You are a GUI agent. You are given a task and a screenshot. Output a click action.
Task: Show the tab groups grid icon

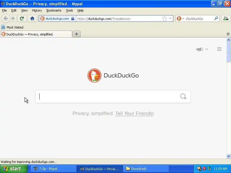pos(228,34)
